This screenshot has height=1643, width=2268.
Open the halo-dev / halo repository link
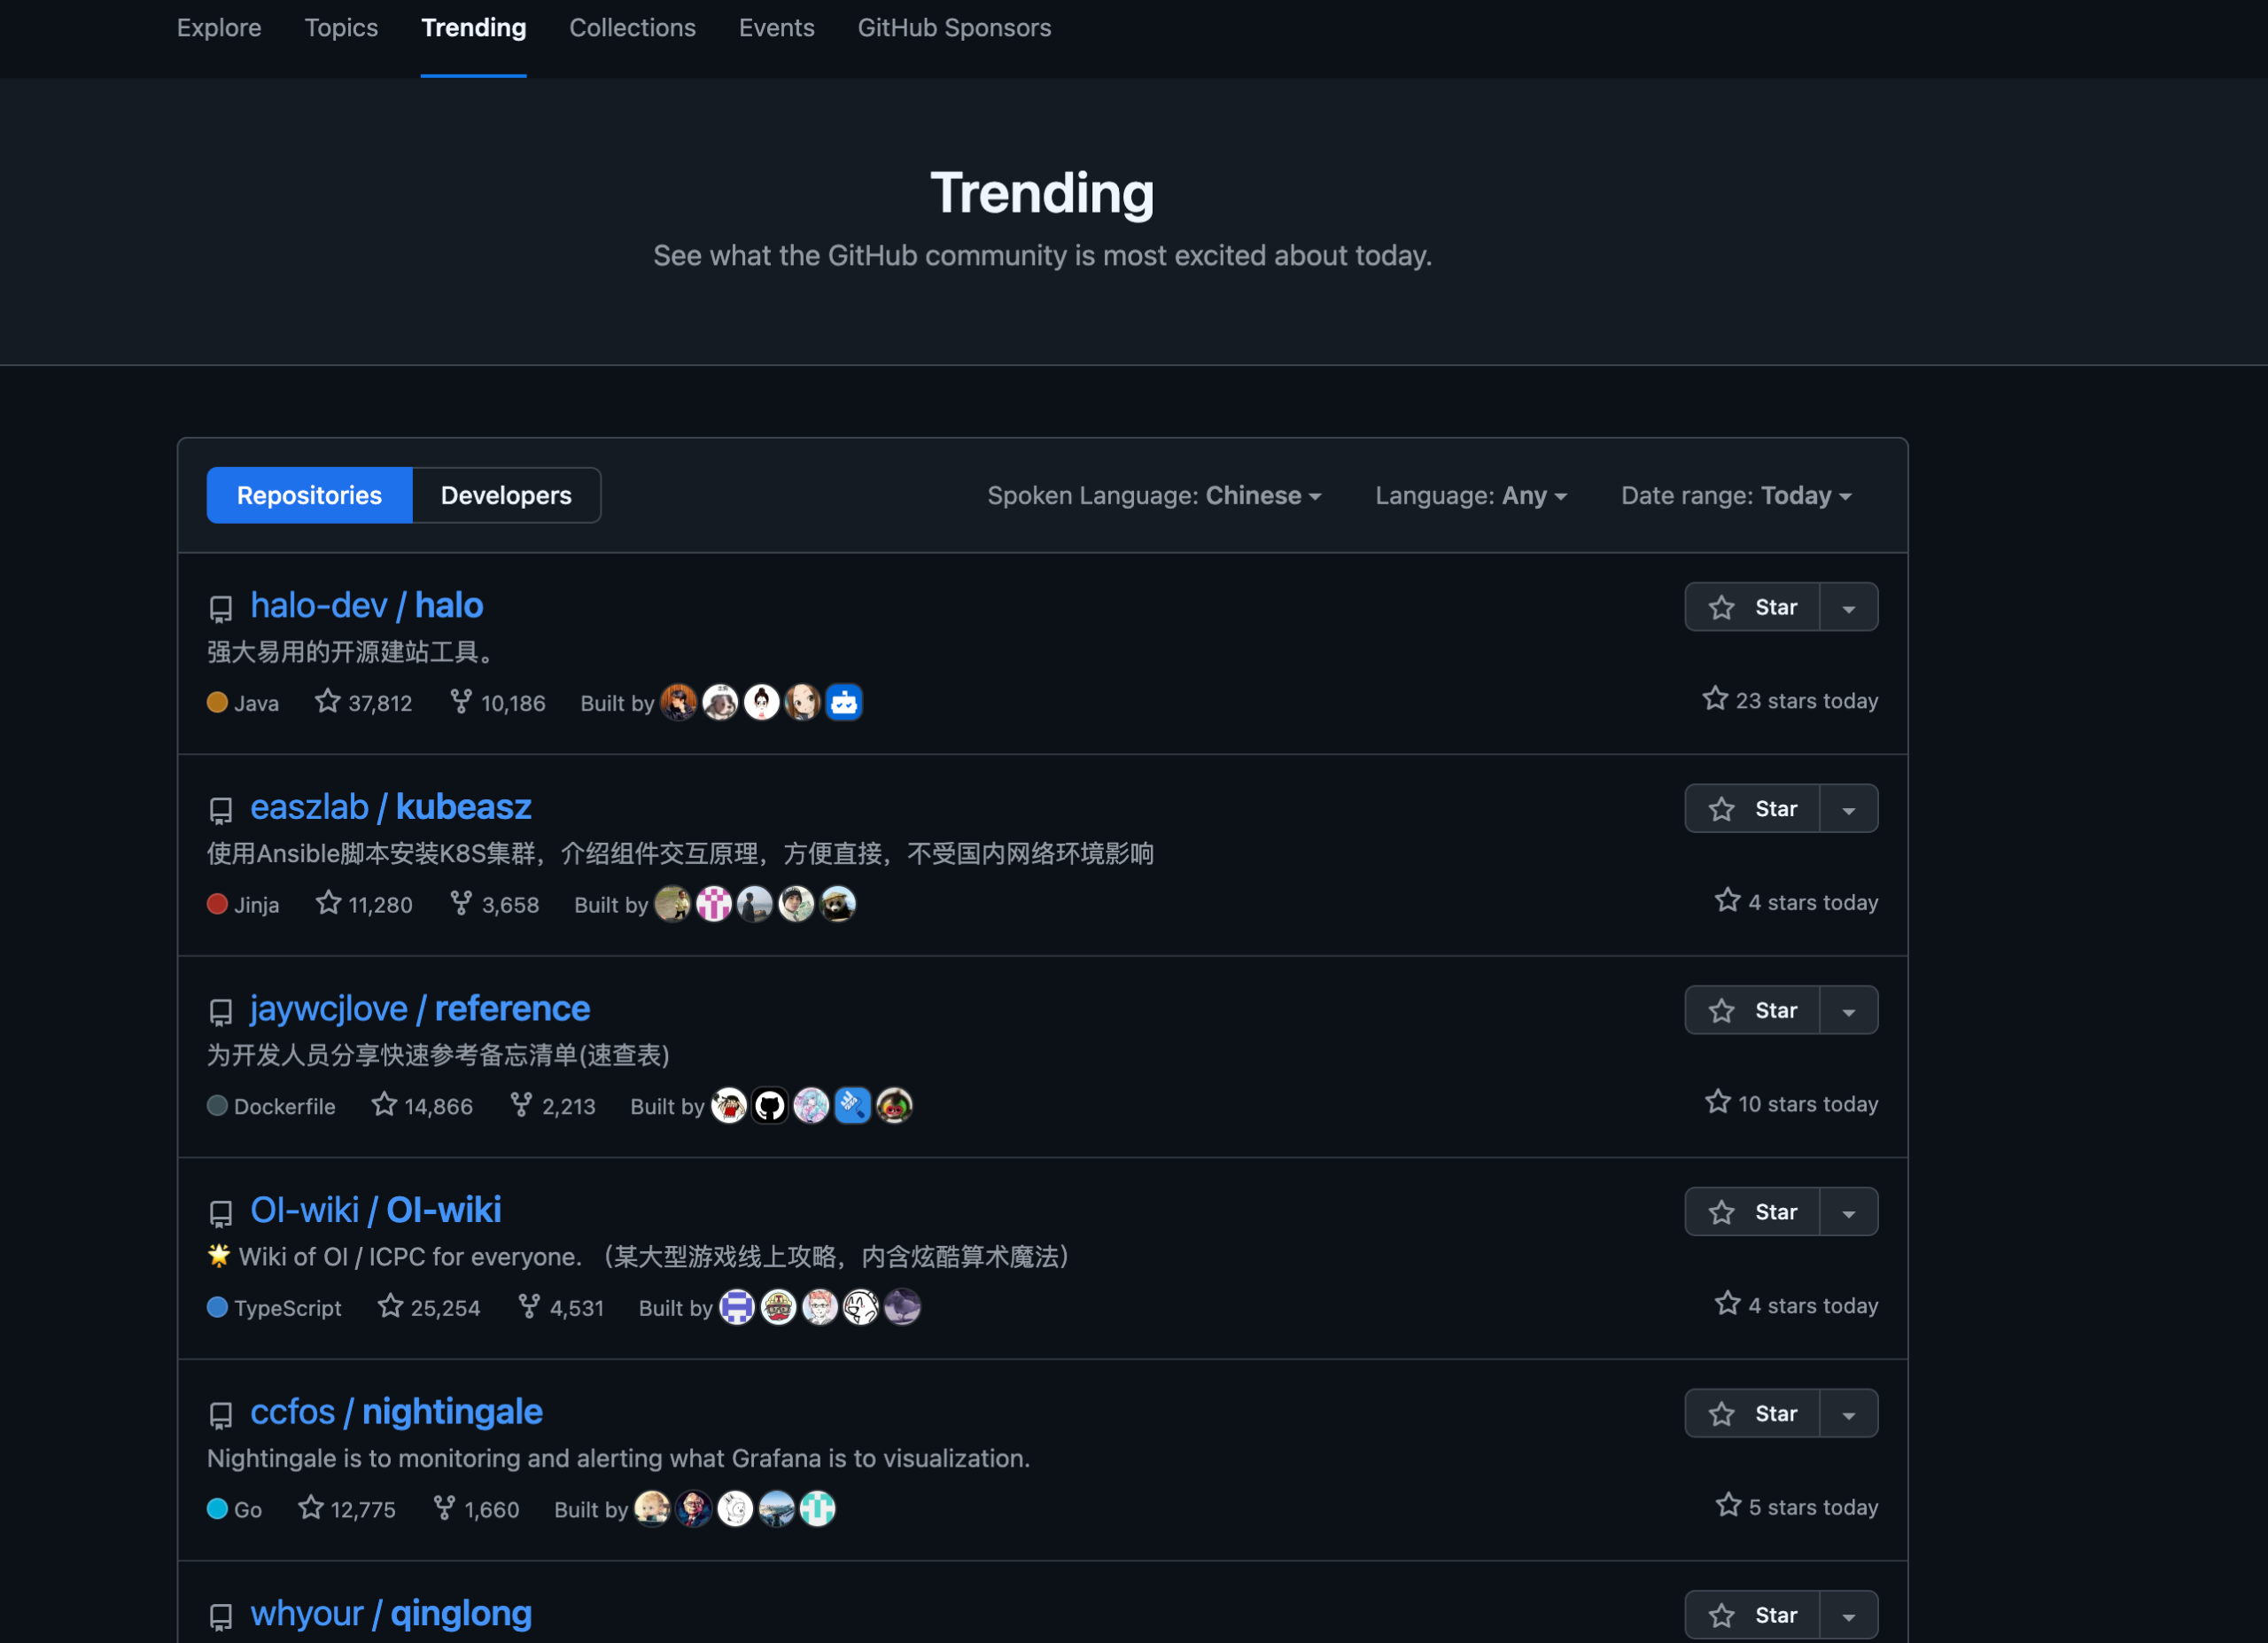367,606
